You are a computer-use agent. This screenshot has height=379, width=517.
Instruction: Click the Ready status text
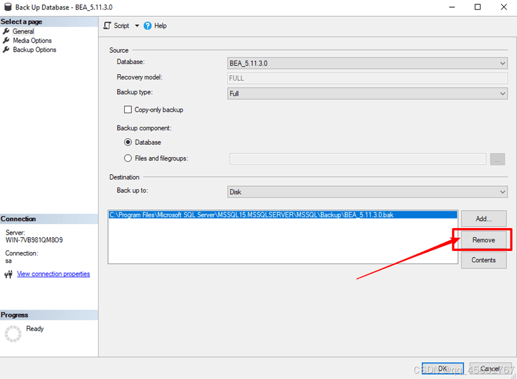point(35,329)
